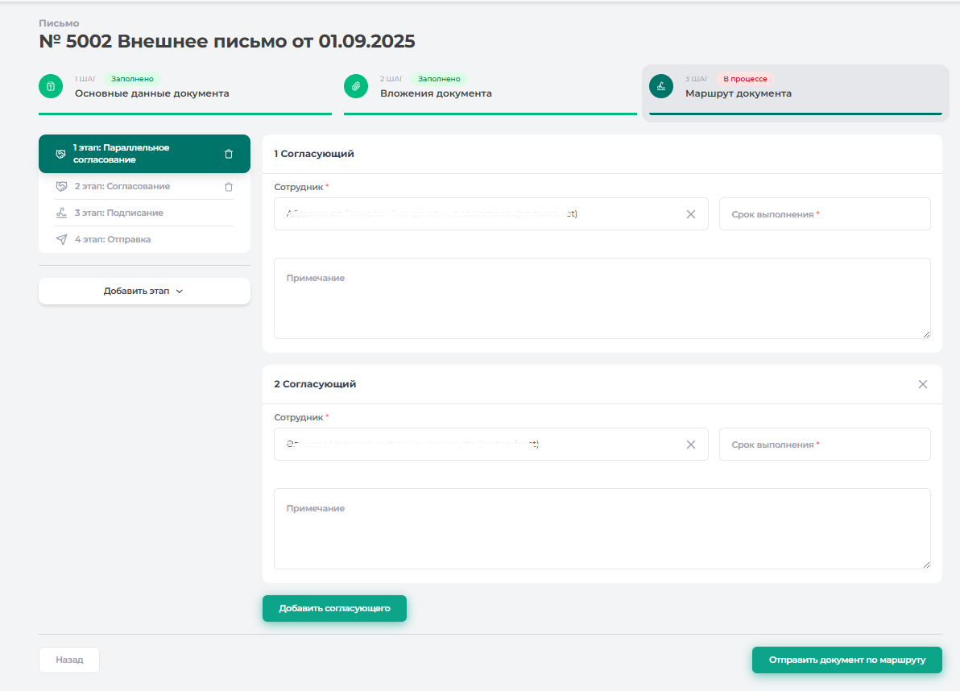Click step 1 clipboard circle icon
The width and height of the screenshot is (960, 691).
pos(51,86)
